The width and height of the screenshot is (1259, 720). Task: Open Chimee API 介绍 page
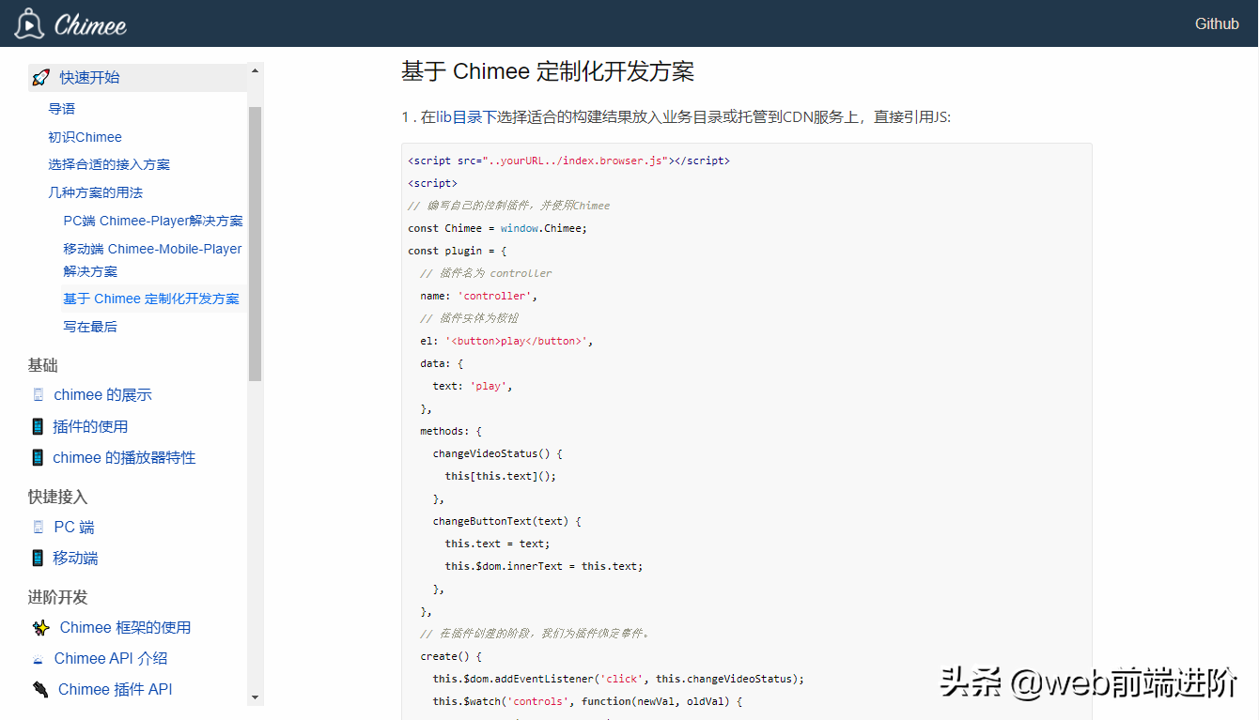[111, 658]
